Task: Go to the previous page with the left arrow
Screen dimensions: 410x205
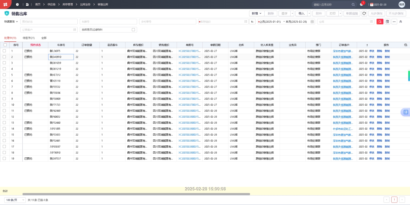Action: (387, 200)
